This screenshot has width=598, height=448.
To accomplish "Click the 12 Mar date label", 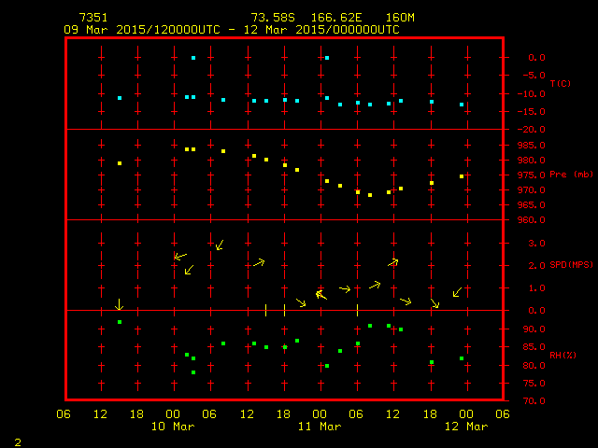I will (466, 427).
